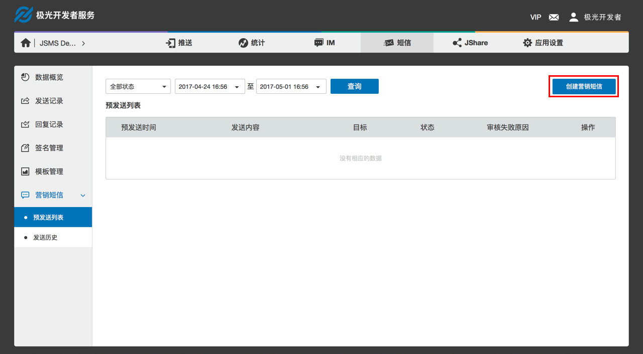
Task: Click the 查询 search button
Action: pos(355,86)
